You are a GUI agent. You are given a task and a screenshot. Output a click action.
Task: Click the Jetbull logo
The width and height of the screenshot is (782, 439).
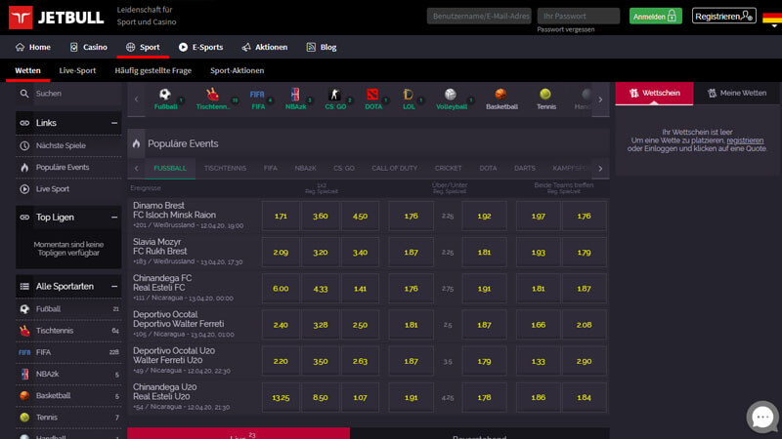[x=56, y=18]
